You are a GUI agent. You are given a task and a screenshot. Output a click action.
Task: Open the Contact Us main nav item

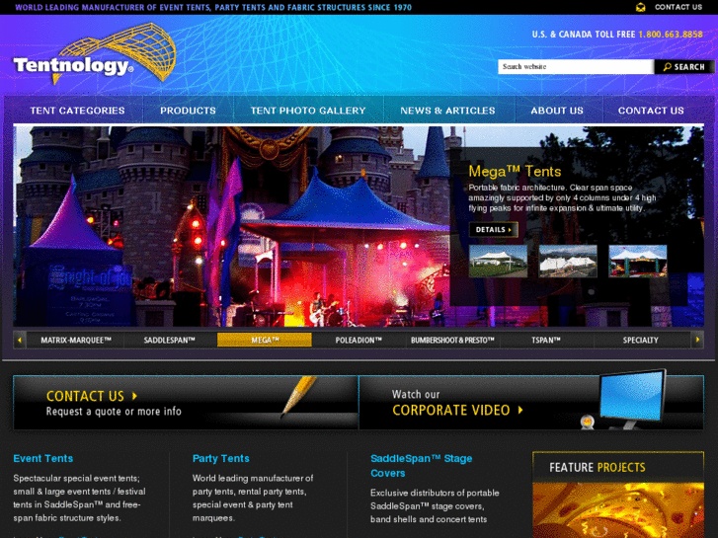click(x=651, y=111)
